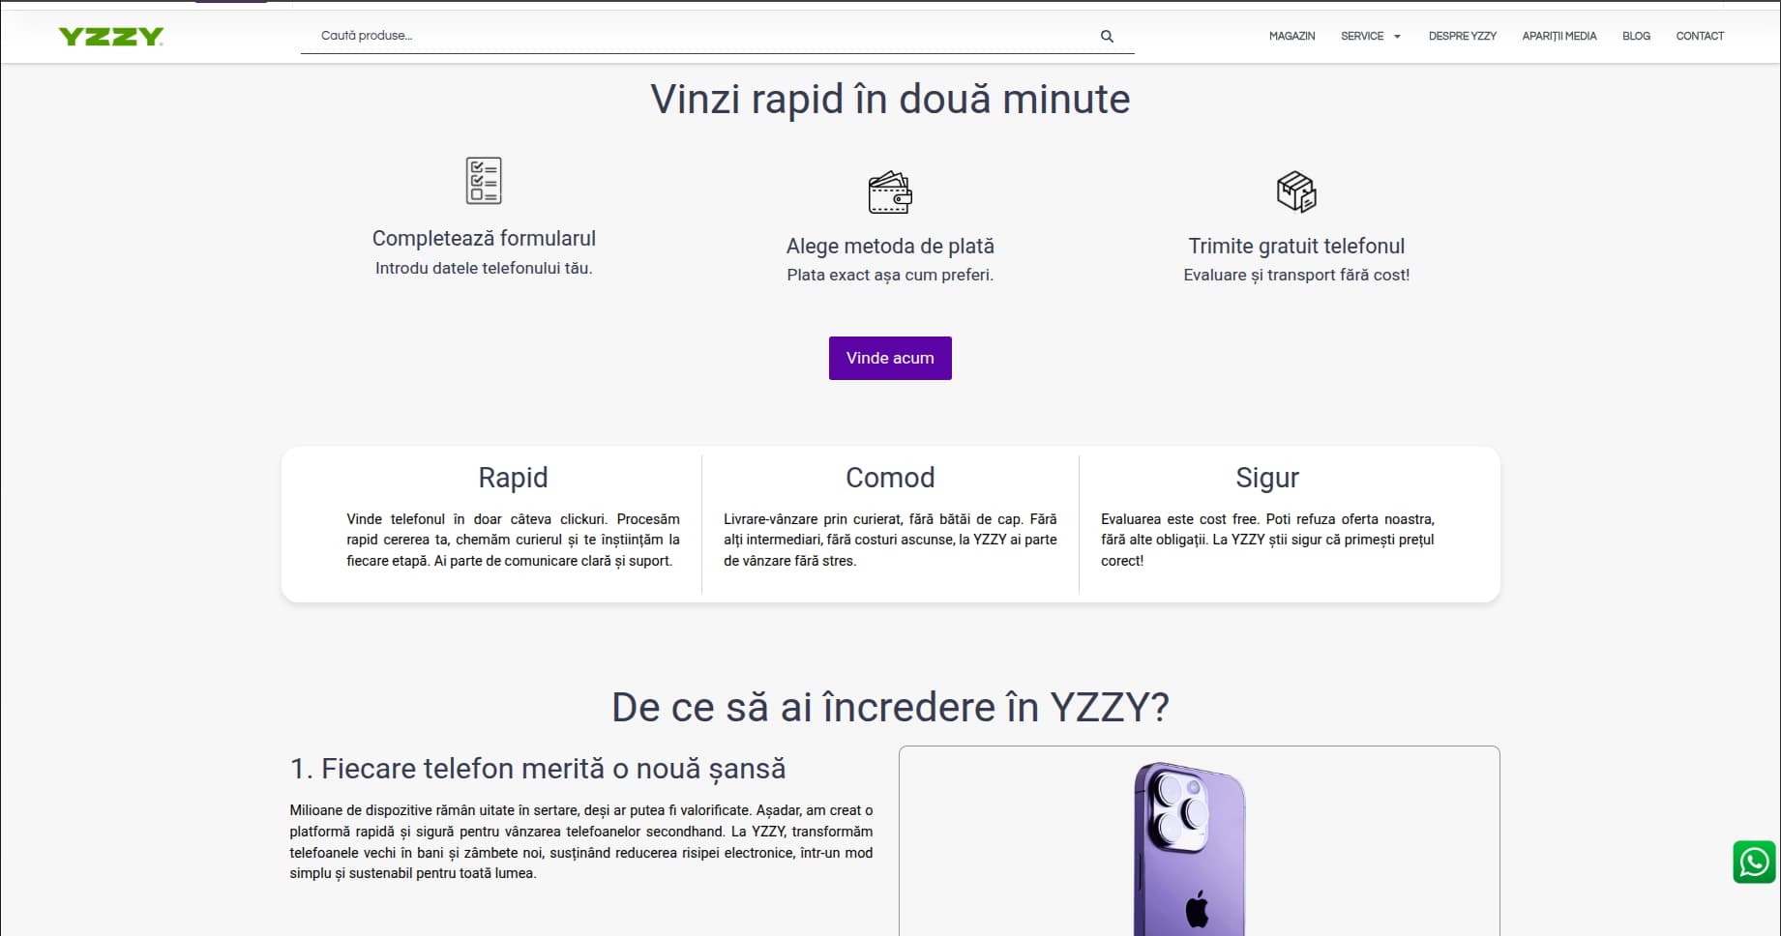The height and width of the screenshot is (936, 1781).
Task: Click 'Vinzi rapid în două minute' title
Action: click(890, 99)
